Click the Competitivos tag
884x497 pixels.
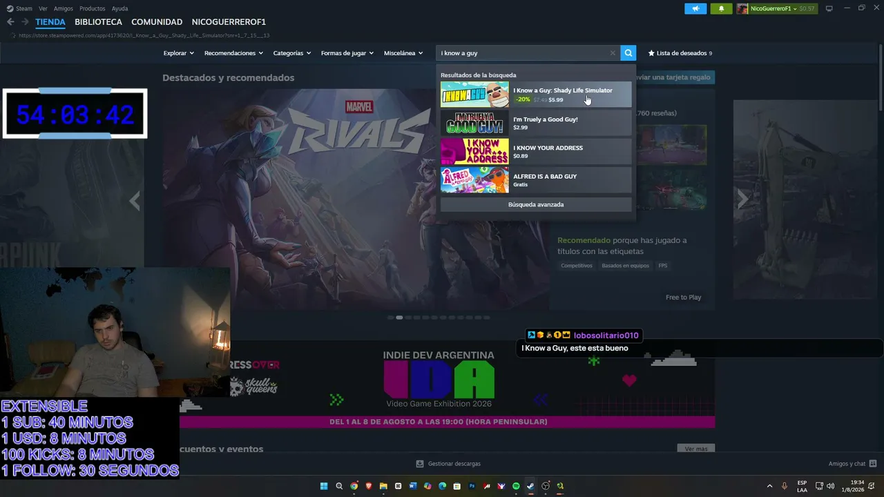click(577, 266)
